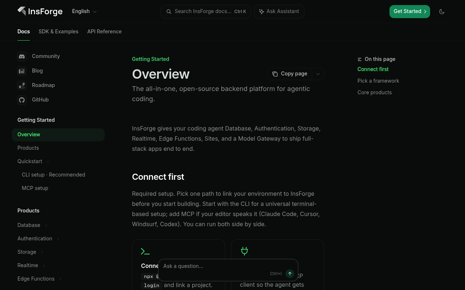The width and height of the screenshot is (465, 290).
Task: Click the Connect first heading
Action: coord(158,177)
